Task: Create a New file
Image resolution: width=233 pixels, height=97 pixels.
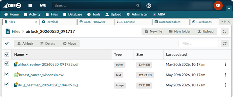Action: coord(154,31)
